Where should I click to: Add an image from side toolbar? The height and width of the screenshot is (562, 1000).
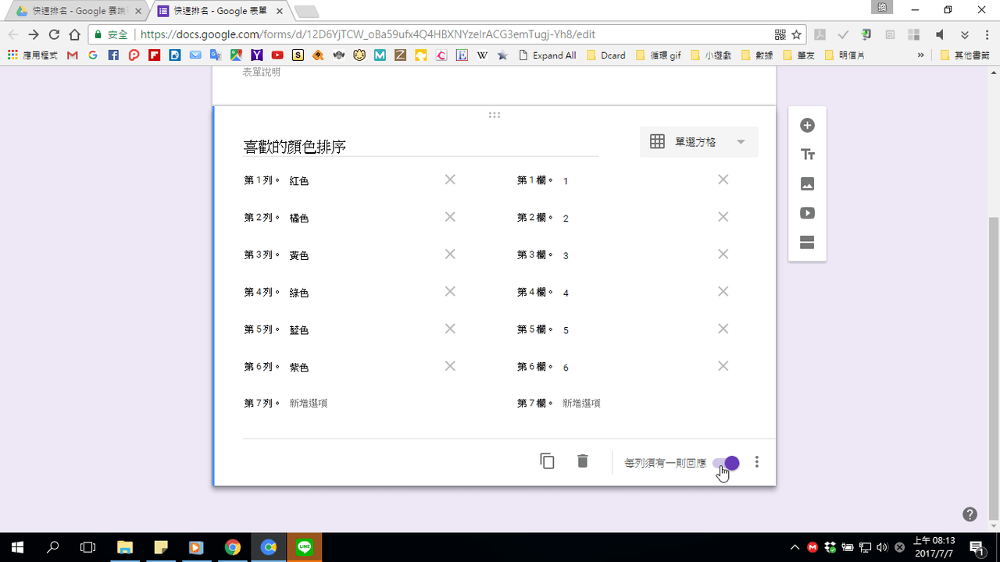[807, 184]
